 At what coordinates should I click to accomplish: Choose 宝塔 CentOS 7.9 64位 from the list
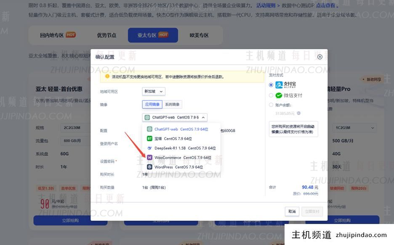pos(181,139)
